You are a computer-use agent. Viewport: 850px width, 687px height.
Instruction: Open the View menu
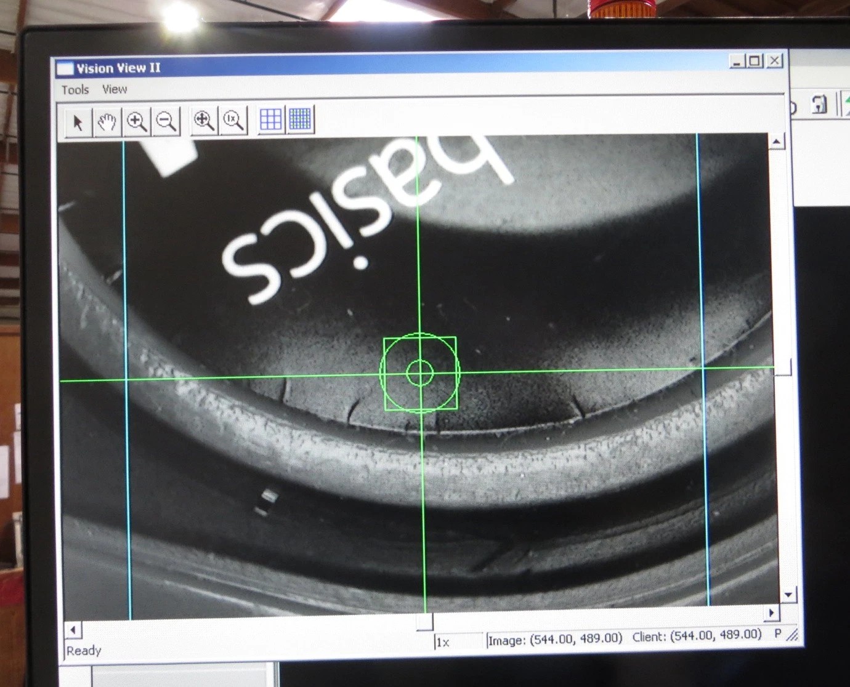(x=115, y=89)
